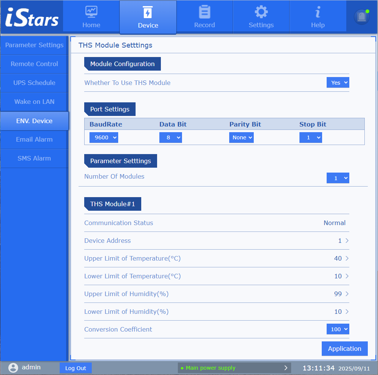Click the Log Out button
Screen dimensions: 378x375
point(76,368)
